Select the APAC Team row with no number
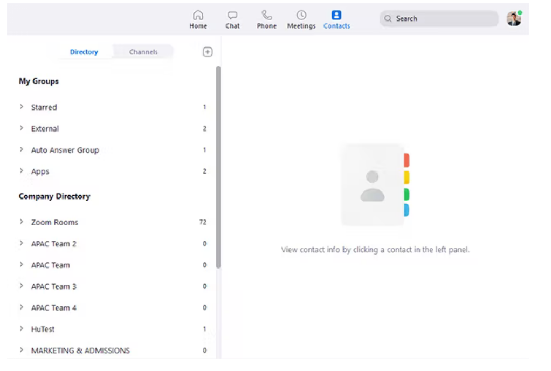Image resolution: width=551 pixels, height=371 pixels. click(x=113, y=265)
